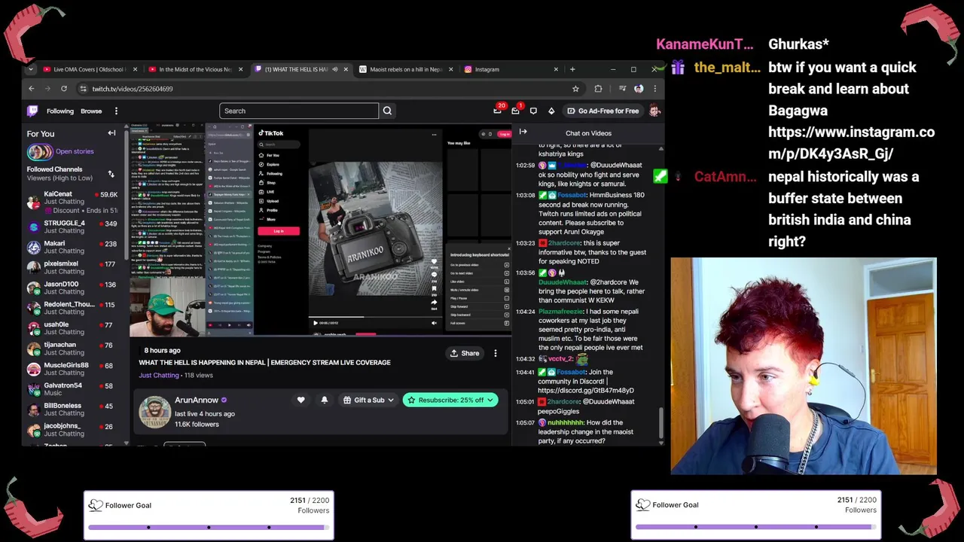Open stories link in sidebar
The height and width of the screenshot is (542, 964).
pos(75,151)
